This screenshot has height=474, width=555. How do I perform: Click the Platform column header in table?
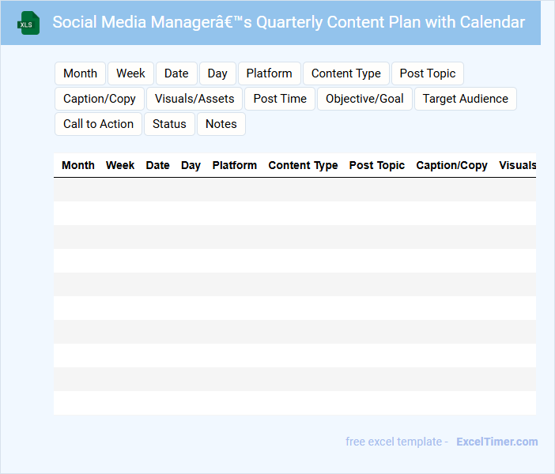pyautogui.click(x=234, y=165)
